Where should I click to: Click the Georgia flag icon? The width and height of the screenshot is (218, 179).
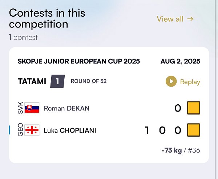point(32,130)
